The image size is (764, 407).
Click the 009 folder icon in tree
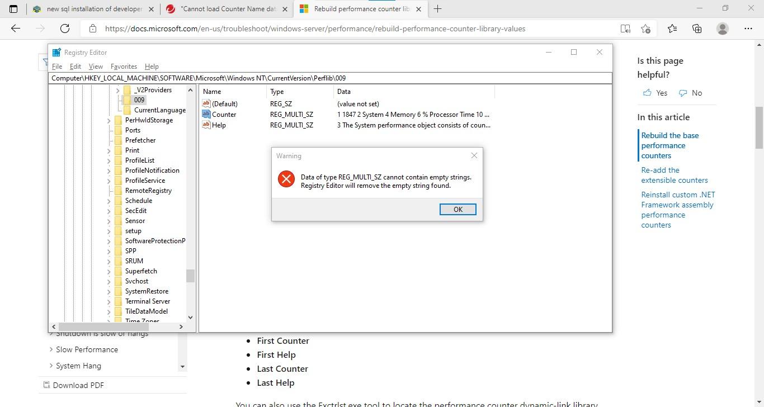pyautogui.click(x=127, y=100)
